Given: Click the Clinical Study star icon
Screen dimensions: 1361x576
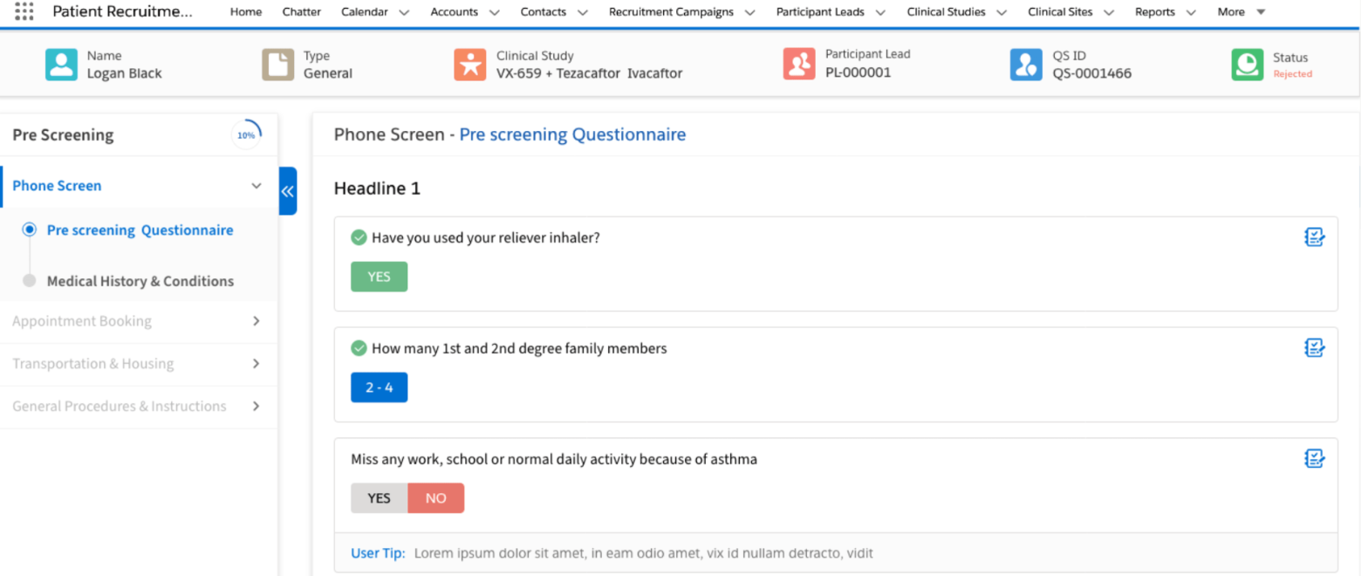Looking at the screenshot, I should 469,65.
